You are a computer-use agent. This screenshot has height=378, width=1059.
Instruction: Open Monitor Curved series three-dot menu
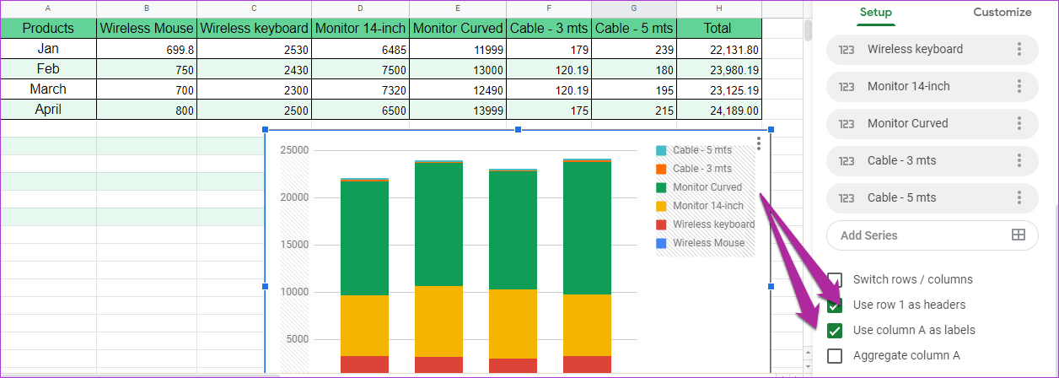[1019, 123]
